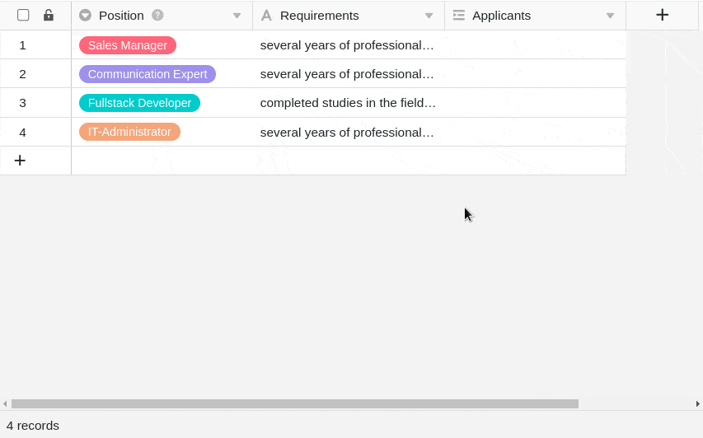
Task: Click the horizontal scrollbar thumb
Action: [x=295, y=403]
